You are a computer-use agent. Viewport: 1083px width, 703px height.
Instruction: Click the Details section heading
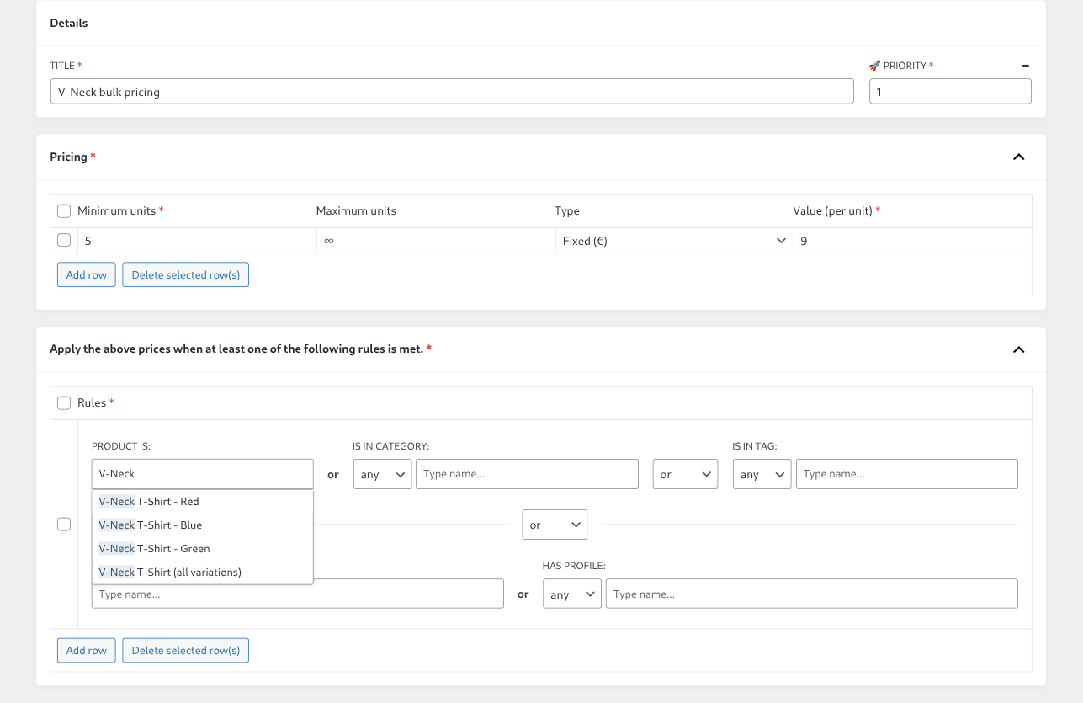pos(69,24)
